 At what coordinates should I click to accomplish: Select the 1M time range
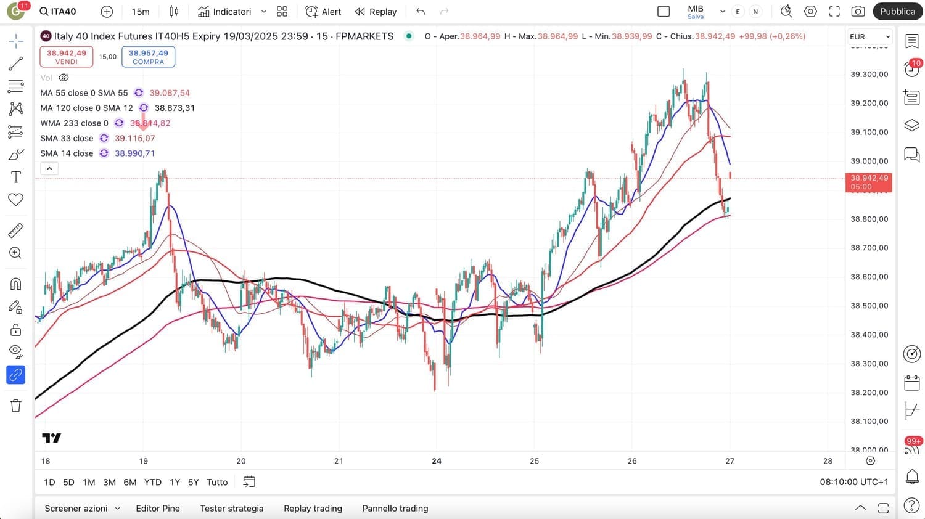pyautogui.click(x=89, y=482)
